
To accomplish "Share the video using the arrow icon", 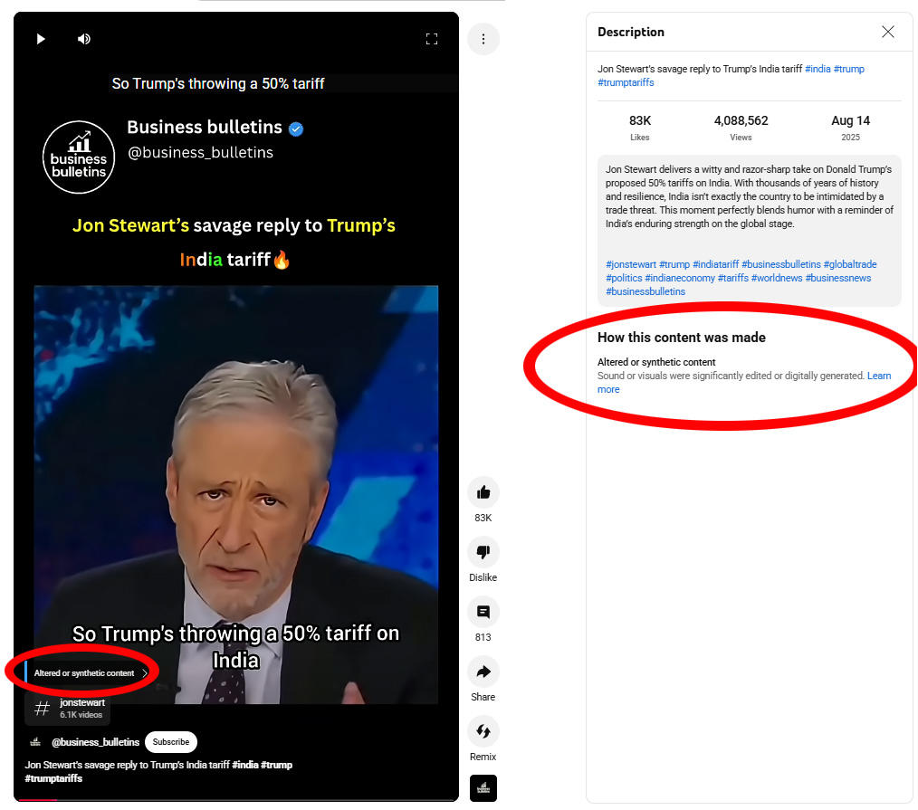I will tap(483, 672).
